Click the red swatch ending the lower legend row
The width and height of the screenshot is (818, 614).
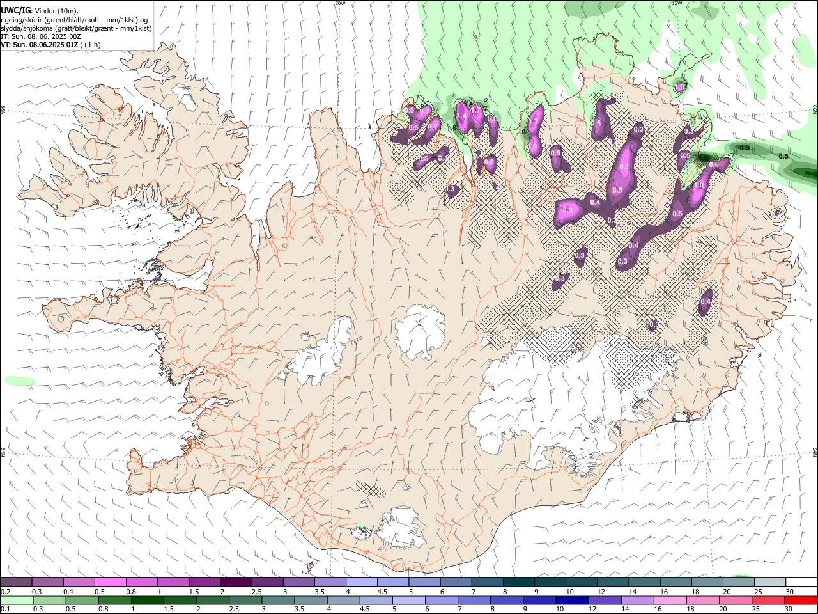(x=799, y=600)
